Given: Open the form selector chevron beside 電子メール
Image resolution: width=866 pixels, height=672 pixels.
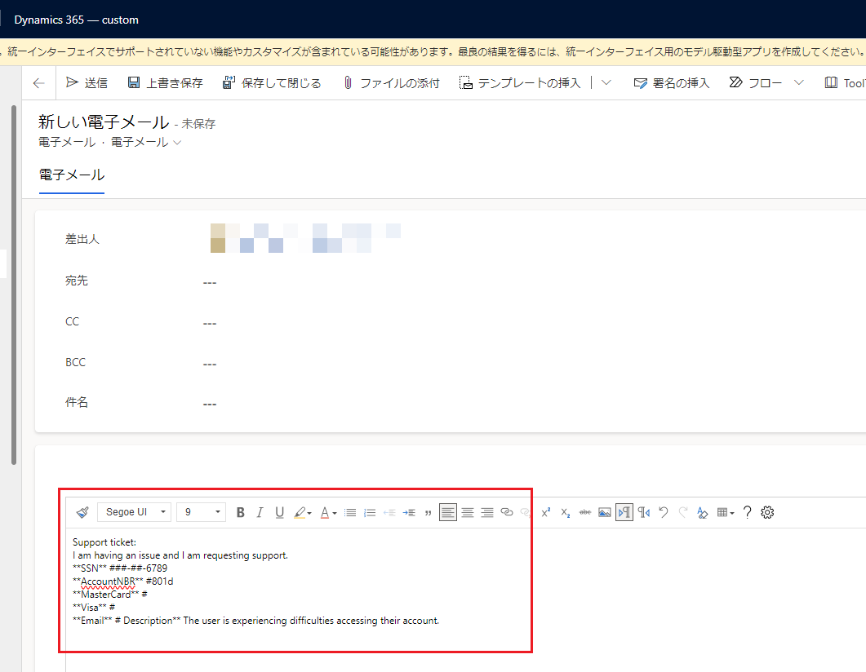Looking at the screenshot, I should click(177, 143).
